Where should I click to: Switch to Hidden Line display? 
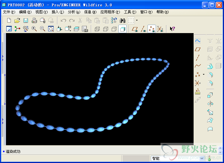point(106,29)
